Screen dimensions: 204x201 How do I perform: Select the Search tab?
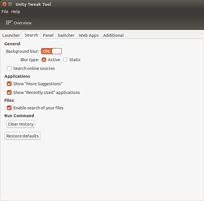click(32, 35)
